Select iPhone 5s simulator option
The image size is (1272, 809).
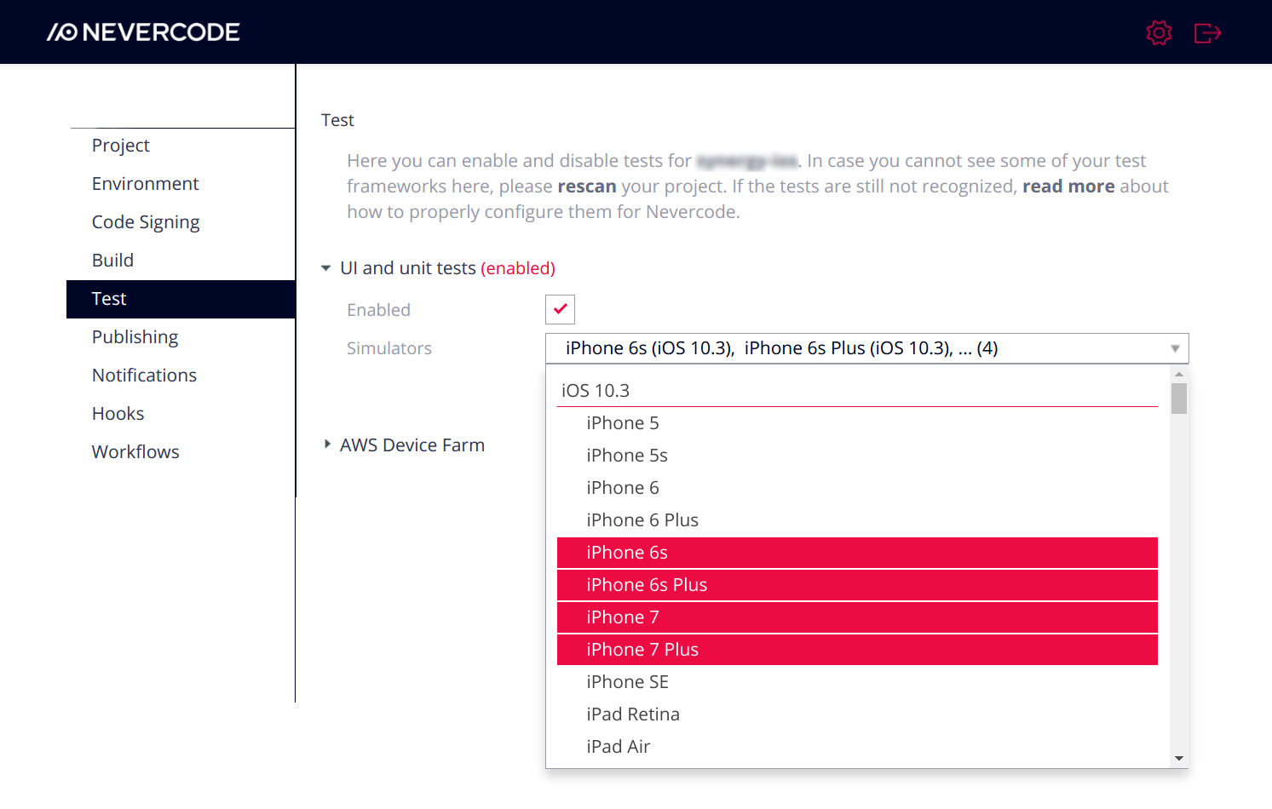point(857,456)
